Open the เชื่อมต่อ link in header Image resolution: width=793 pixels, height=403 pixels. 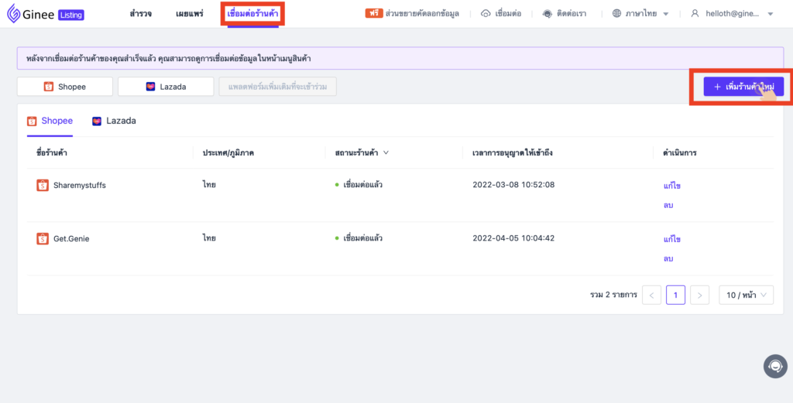click(x=508, y=14)
